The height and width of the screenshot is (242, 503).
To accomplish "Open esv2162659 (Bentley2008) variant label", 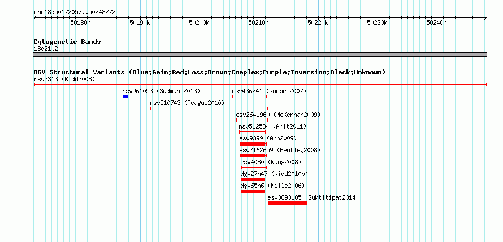I will point(280,150).
